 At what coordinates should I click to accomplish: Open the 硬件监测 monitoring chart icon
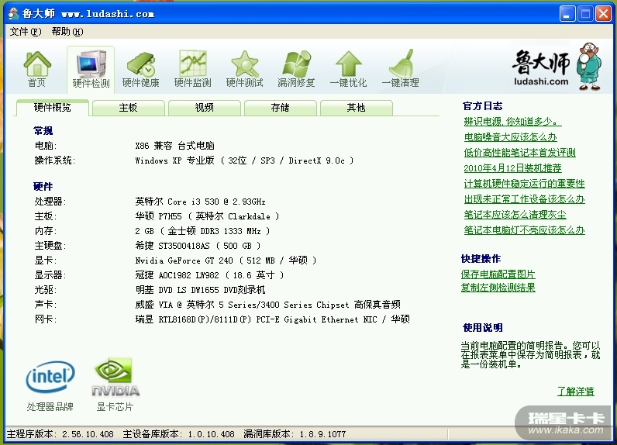click(192, 69)
